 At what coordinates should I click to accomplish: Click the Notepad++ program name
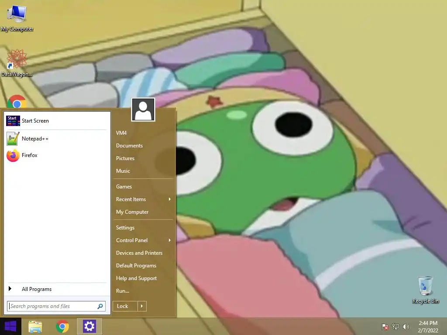35,139
